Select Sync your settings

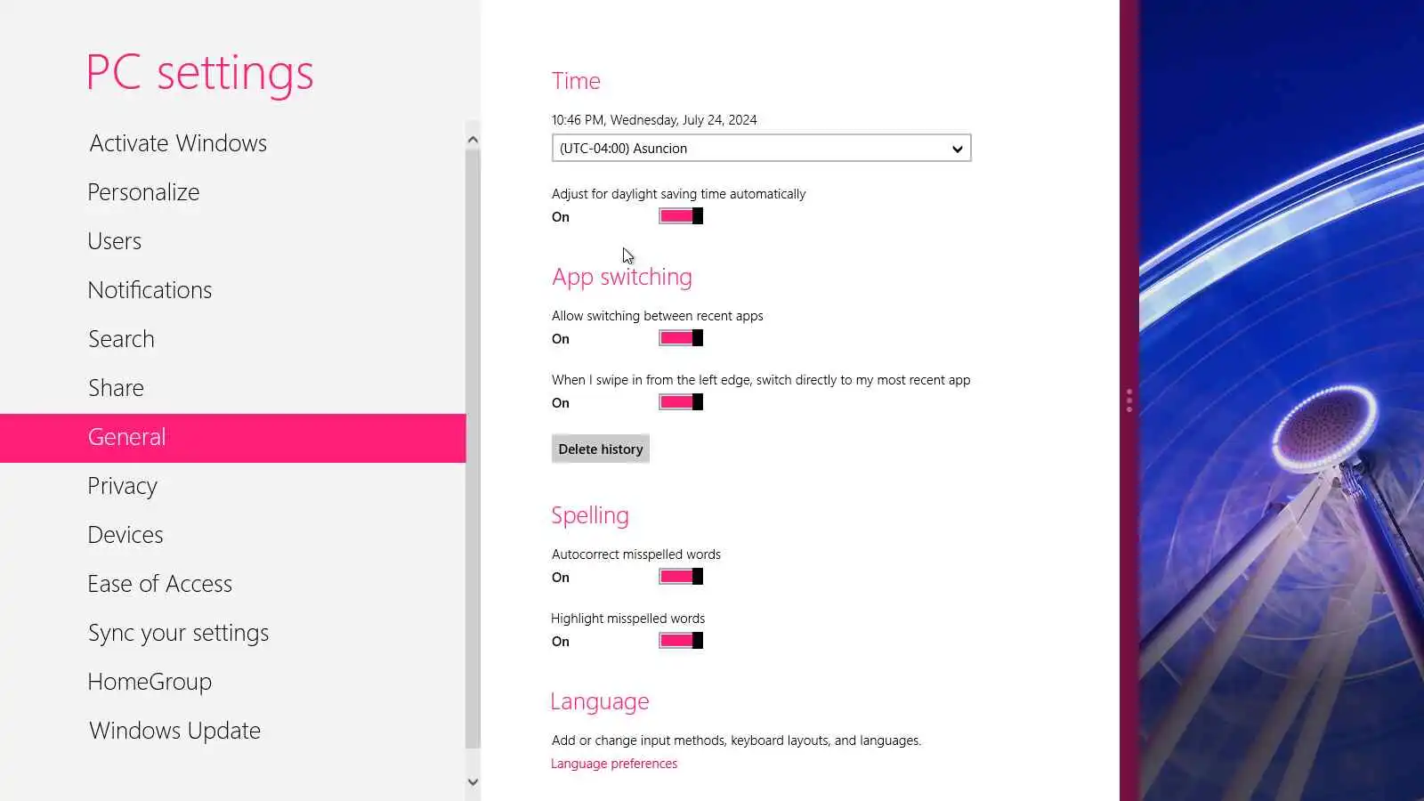coord(232,633)
